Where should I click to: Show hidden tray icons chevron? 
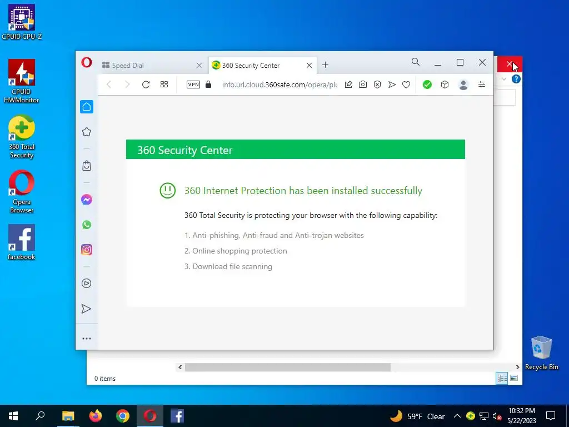pos(457,416)
